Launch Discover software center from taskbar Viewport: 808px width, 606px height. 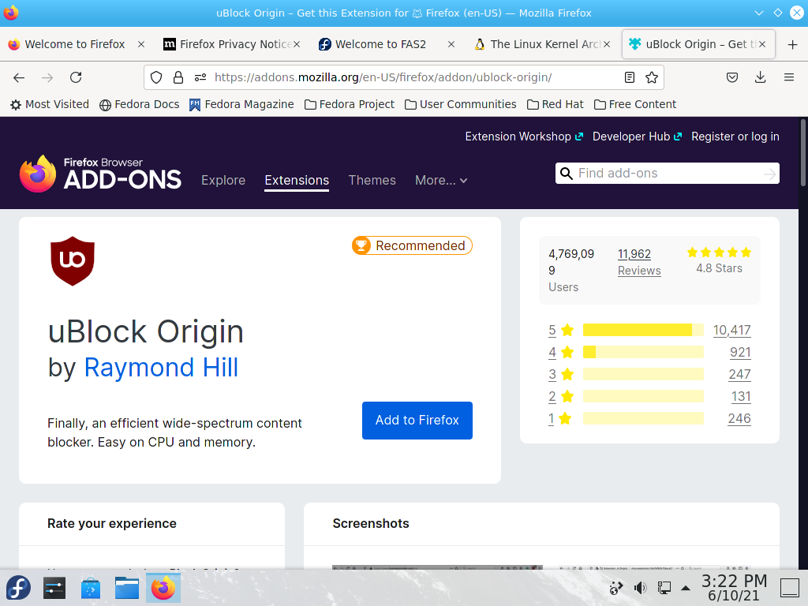tap(91, 588)
